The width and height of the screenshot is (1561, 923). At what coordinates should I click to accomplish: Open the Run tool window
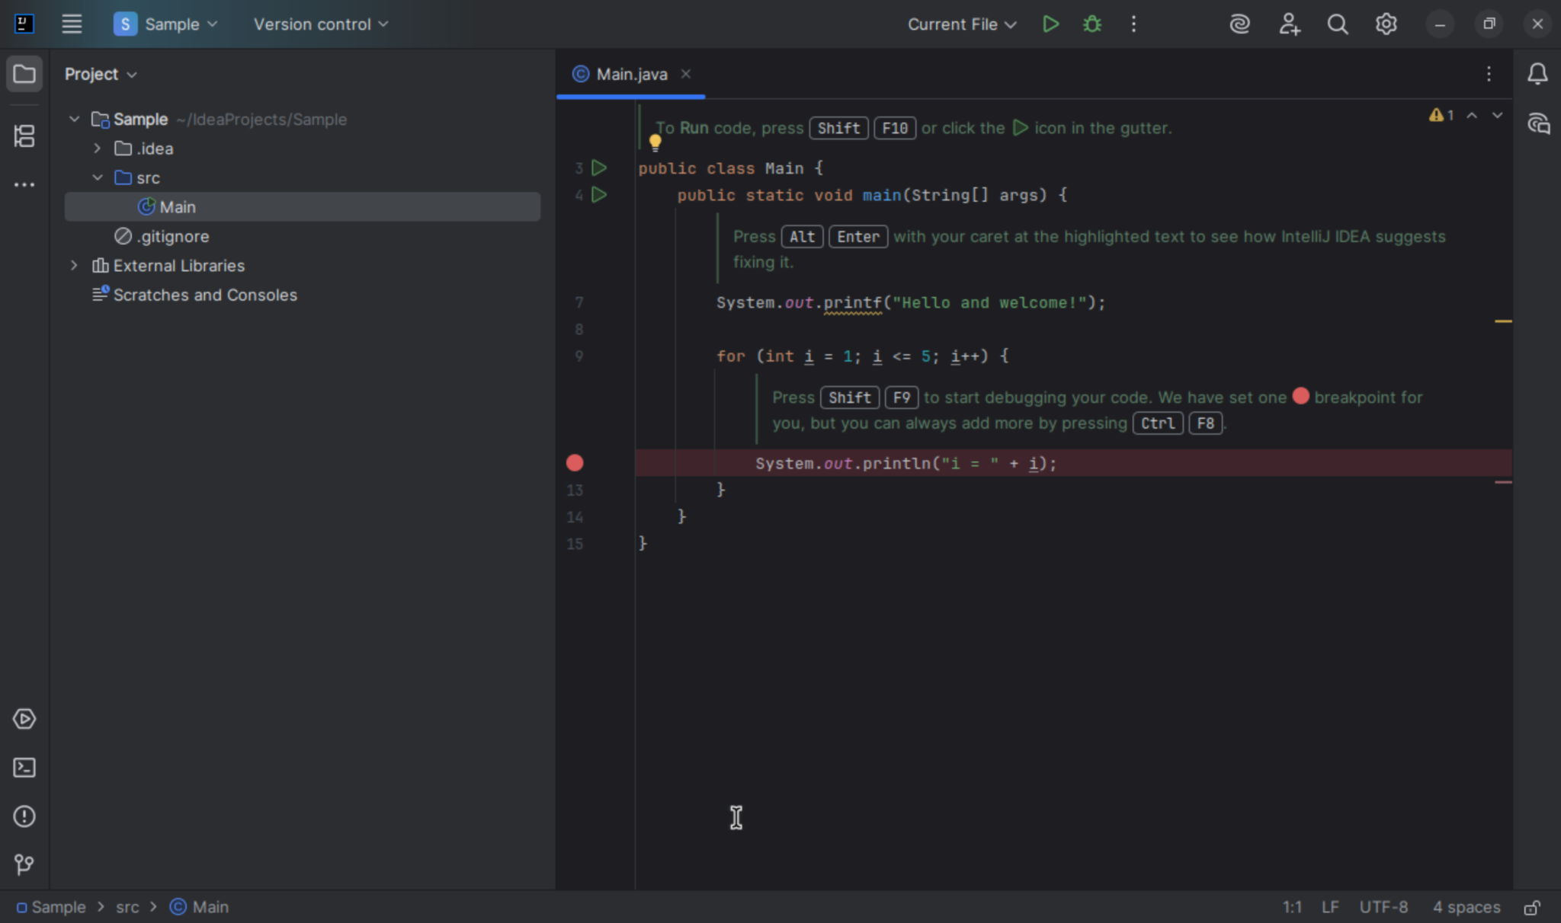[24, 718]
